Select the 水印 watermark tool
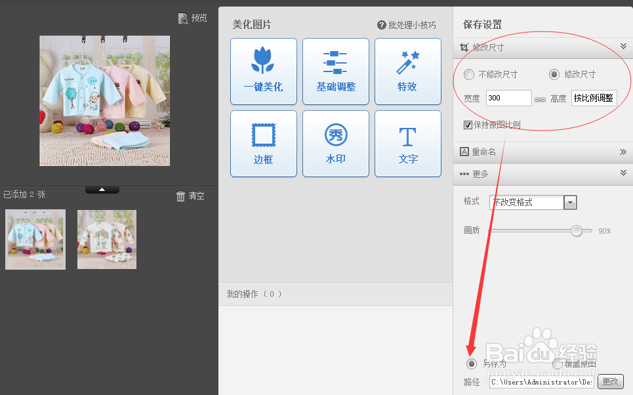The height and width of the screenshot is (395, 633). coord(335,143)
